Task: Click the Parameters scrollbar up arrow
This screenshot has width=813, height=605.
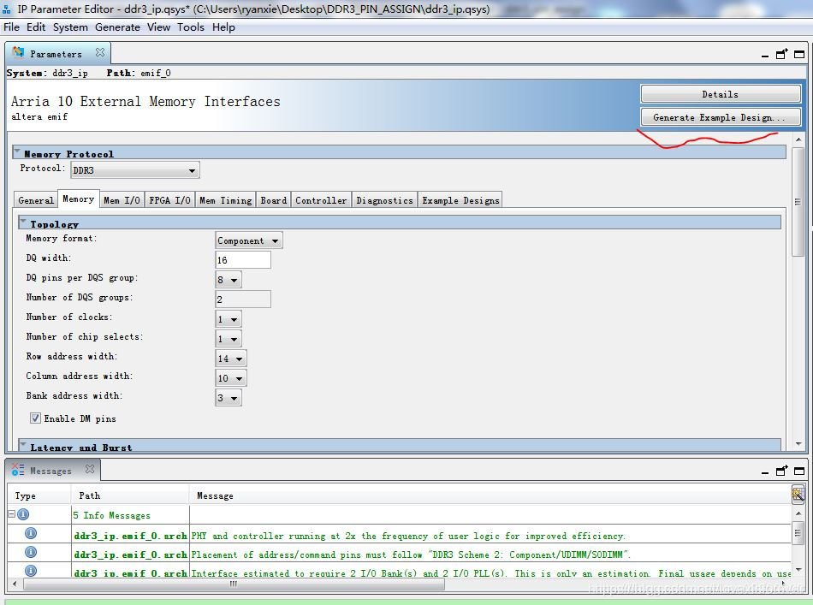Action: tap(798, 139)
